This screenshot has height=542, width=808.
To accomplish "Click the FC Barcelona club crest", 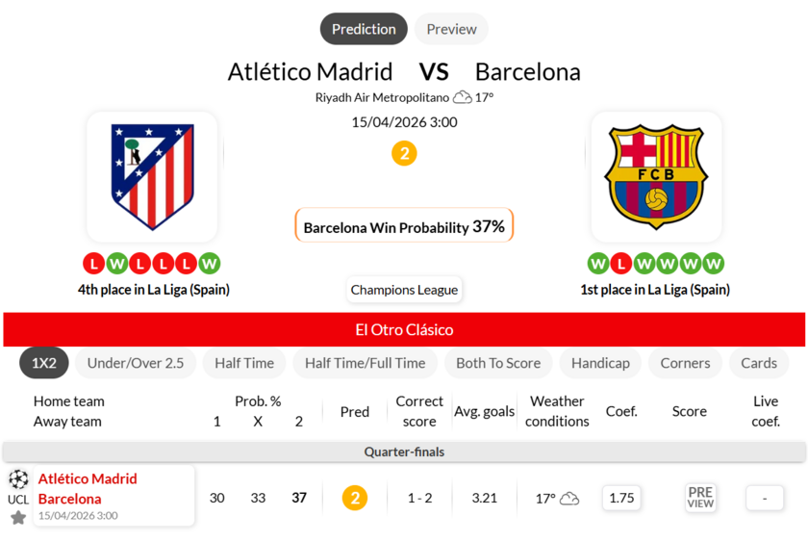I will point(656,176).
